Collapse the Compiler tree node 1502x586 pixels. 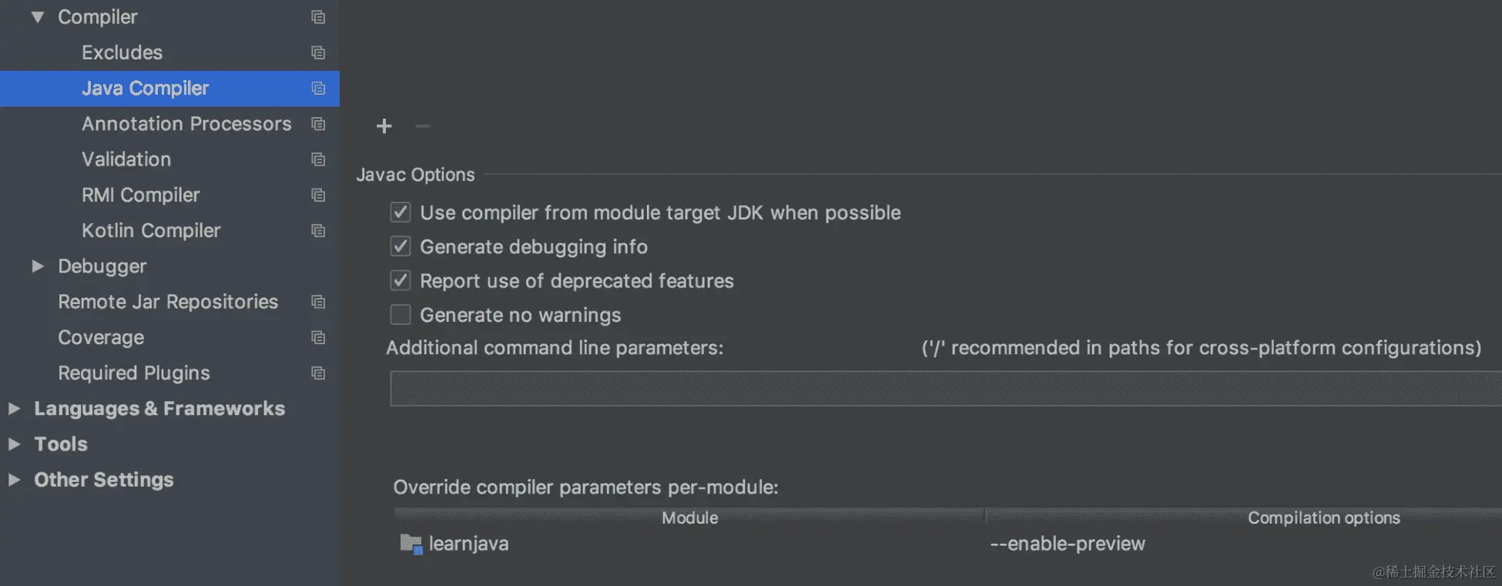38,17
